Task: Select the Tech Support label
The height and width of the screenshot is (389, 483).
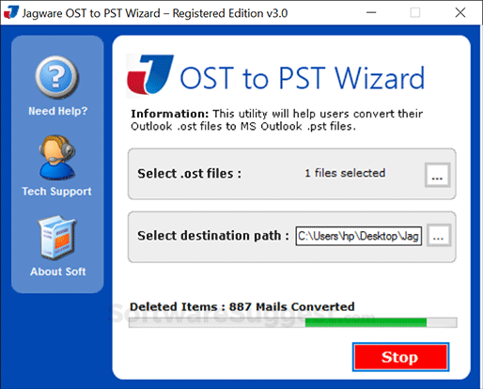Action: (56, 191)
